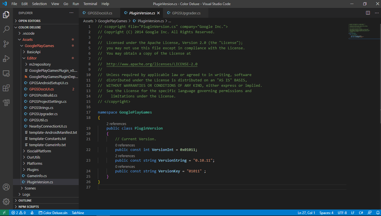Image resolution: width=381 pixels, height=216 pixels.
Task: Collapse the Color Deluxe section
Action: pyautogui.click(x=46, y=27)
